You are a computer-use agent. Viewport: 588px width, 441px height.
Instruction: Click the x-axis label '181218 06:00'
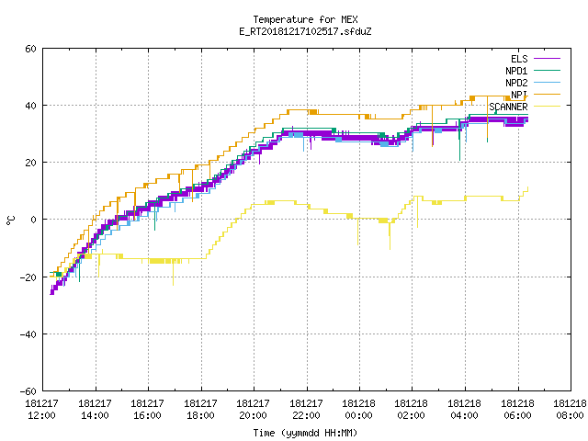click(518, 410)
